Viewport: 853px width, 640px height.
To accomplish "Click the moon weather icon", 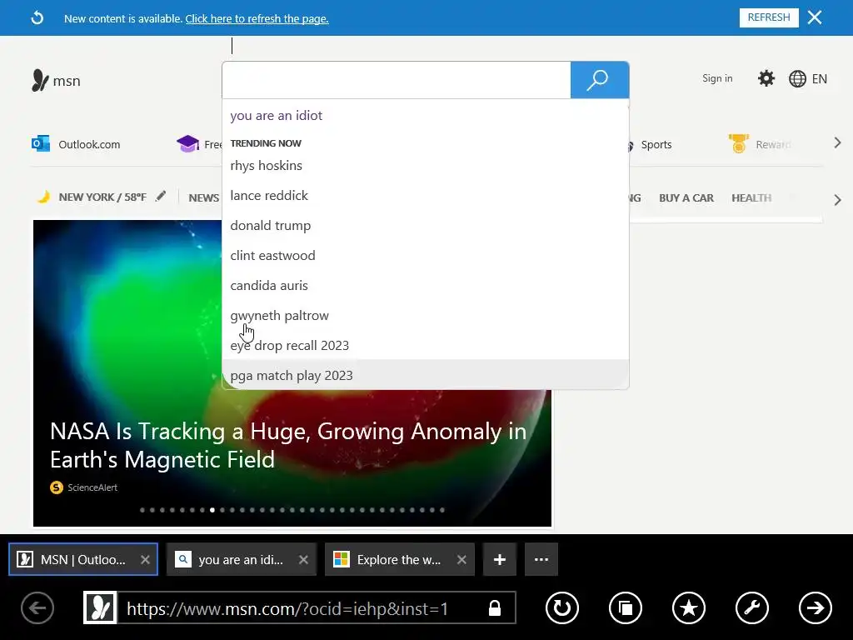I will tap(43, 197).
